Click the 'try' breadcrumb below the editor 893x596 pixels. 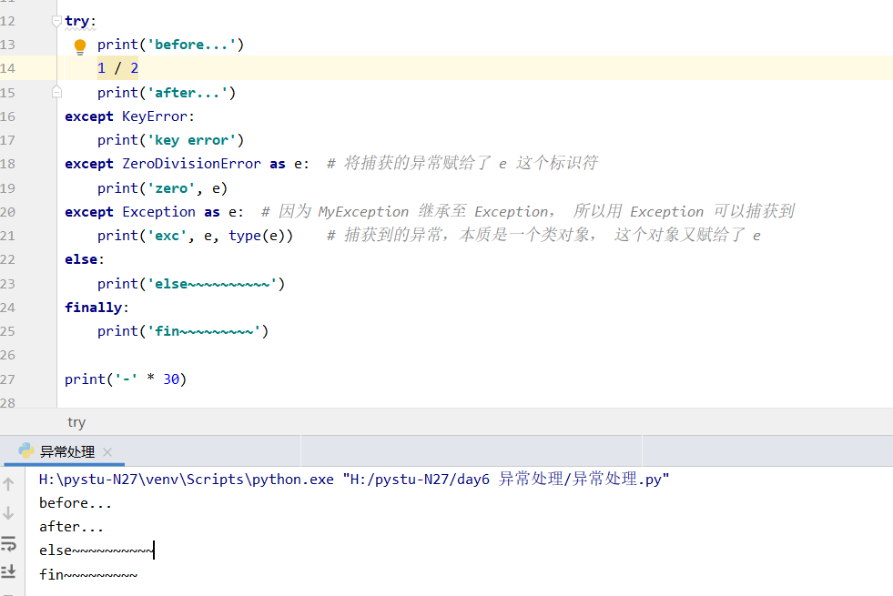point(76,422)
